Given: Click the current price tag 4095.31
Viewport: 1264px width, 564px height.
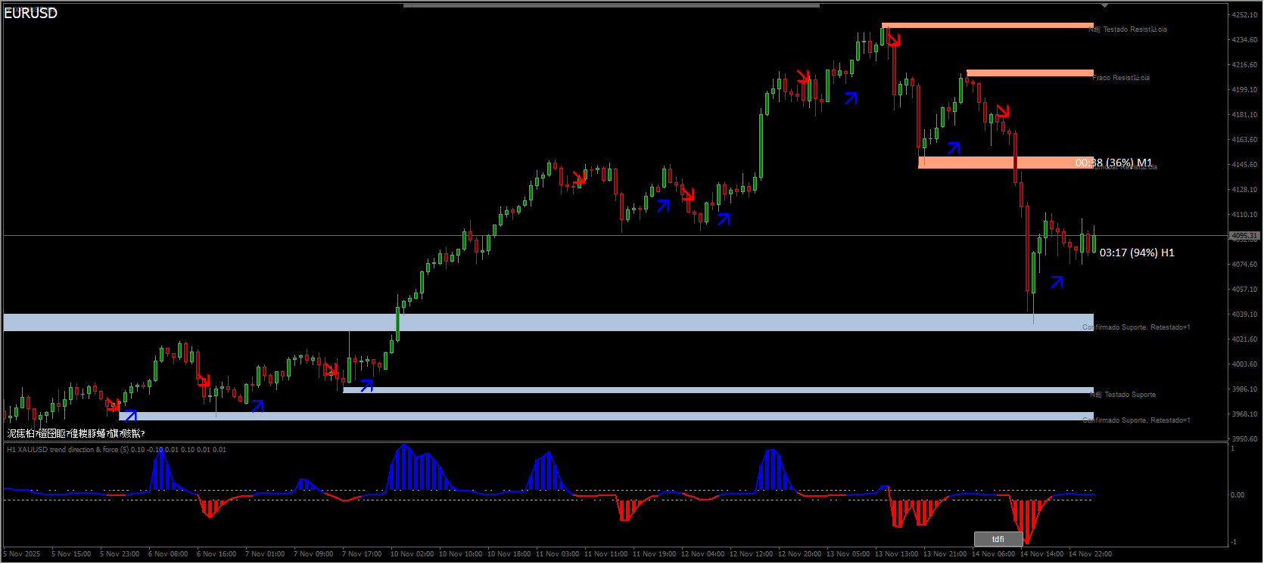Looking at the screenshot, I should pyautogui.click(x=1244, y=236).
